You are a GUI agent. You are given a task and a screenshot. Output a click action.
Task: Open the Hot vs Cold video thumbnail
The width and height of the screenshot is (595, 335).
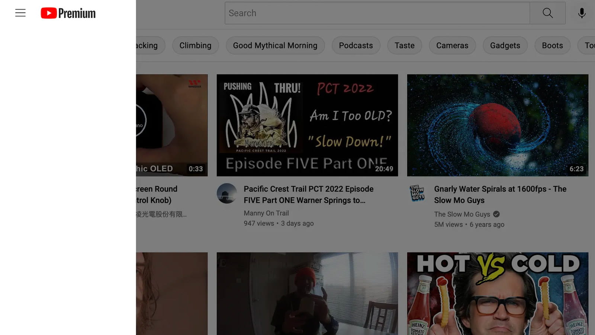[x=497, y=293]
